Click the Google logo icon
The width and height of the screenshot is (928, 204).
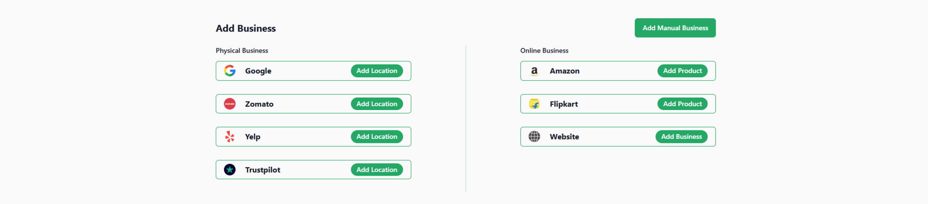229,71
